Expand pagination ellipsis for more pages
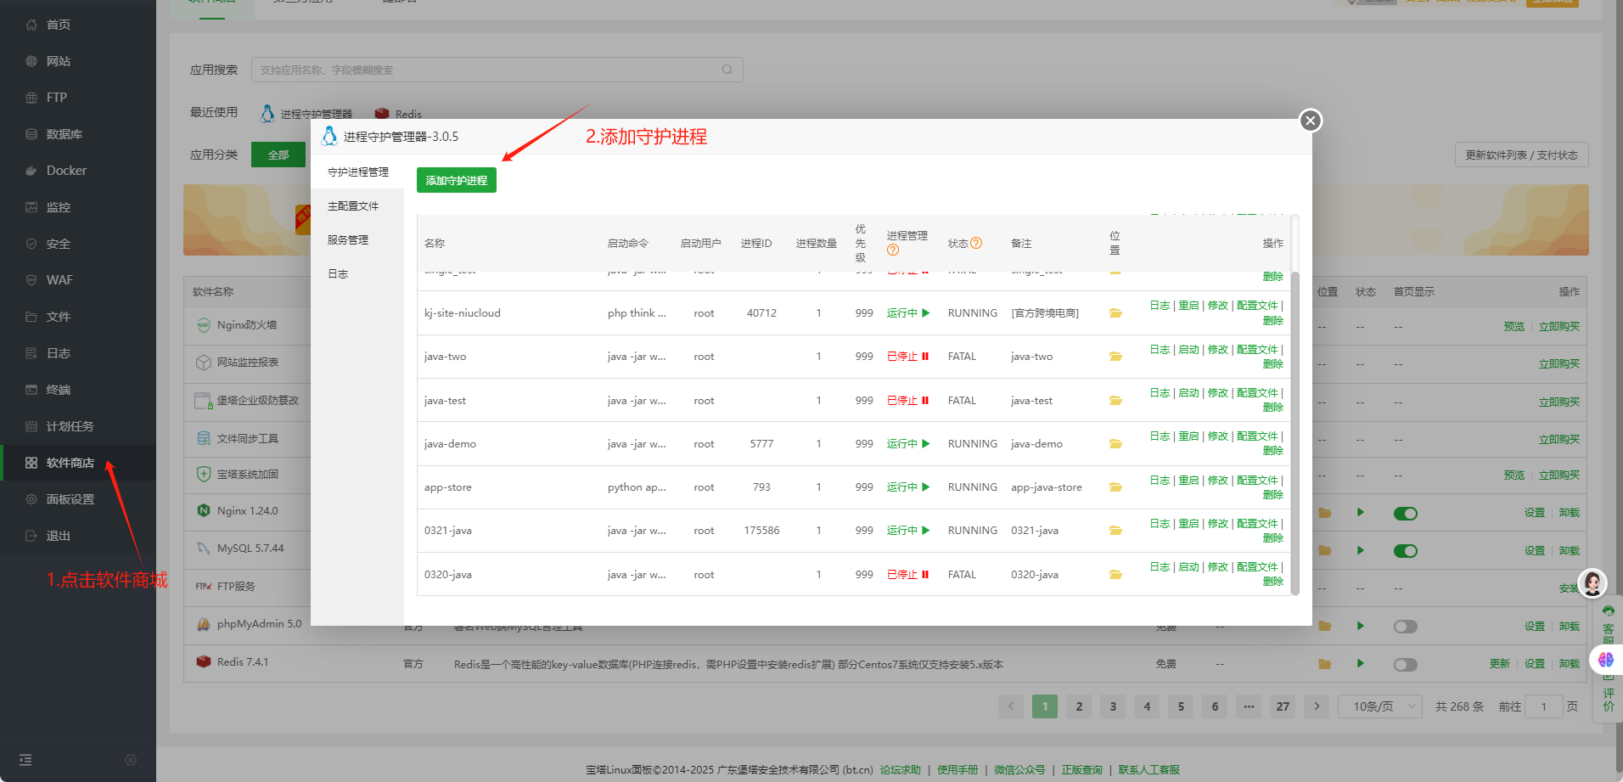 click(x=1249, y=706)
